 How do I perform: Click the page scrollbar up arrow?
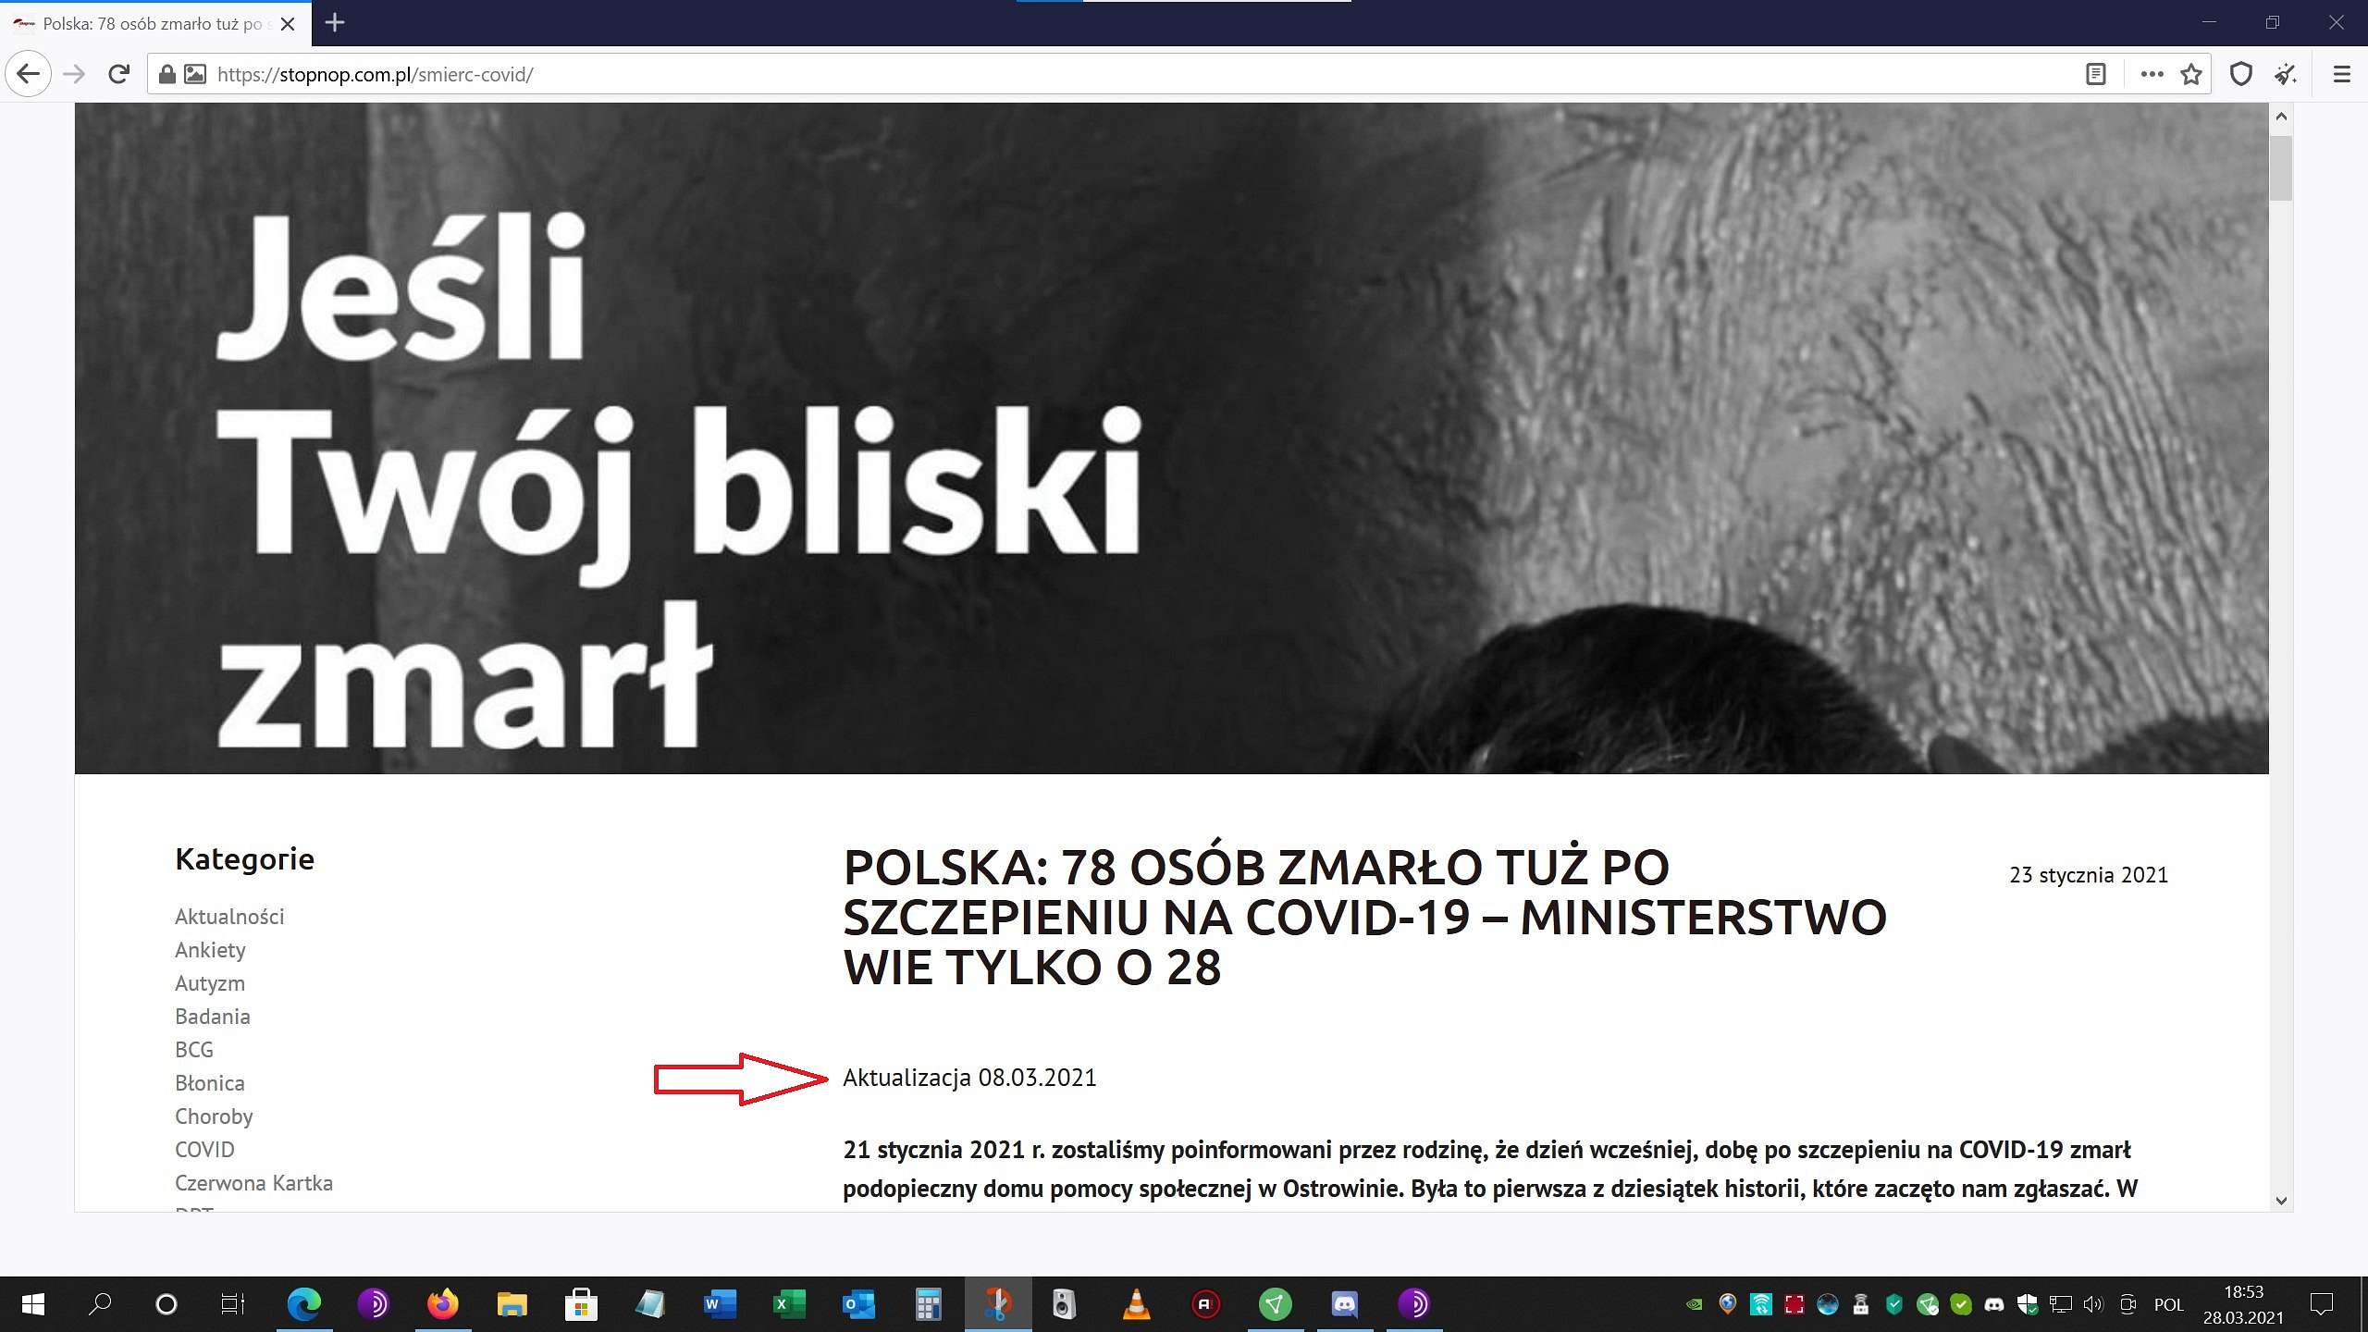[2281, 117]
